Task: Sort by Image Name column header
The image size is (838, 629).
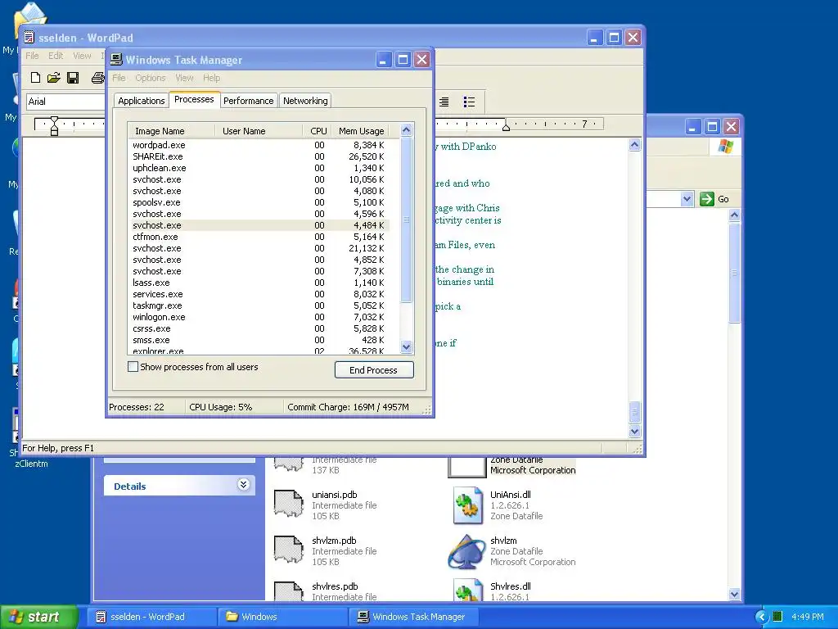Action: (x=171, y=130)
